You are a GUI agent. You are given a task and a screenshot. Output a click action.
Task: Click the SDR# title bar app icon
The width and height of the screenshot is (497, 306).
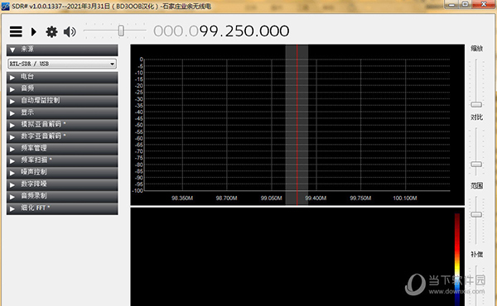[6, 6]
